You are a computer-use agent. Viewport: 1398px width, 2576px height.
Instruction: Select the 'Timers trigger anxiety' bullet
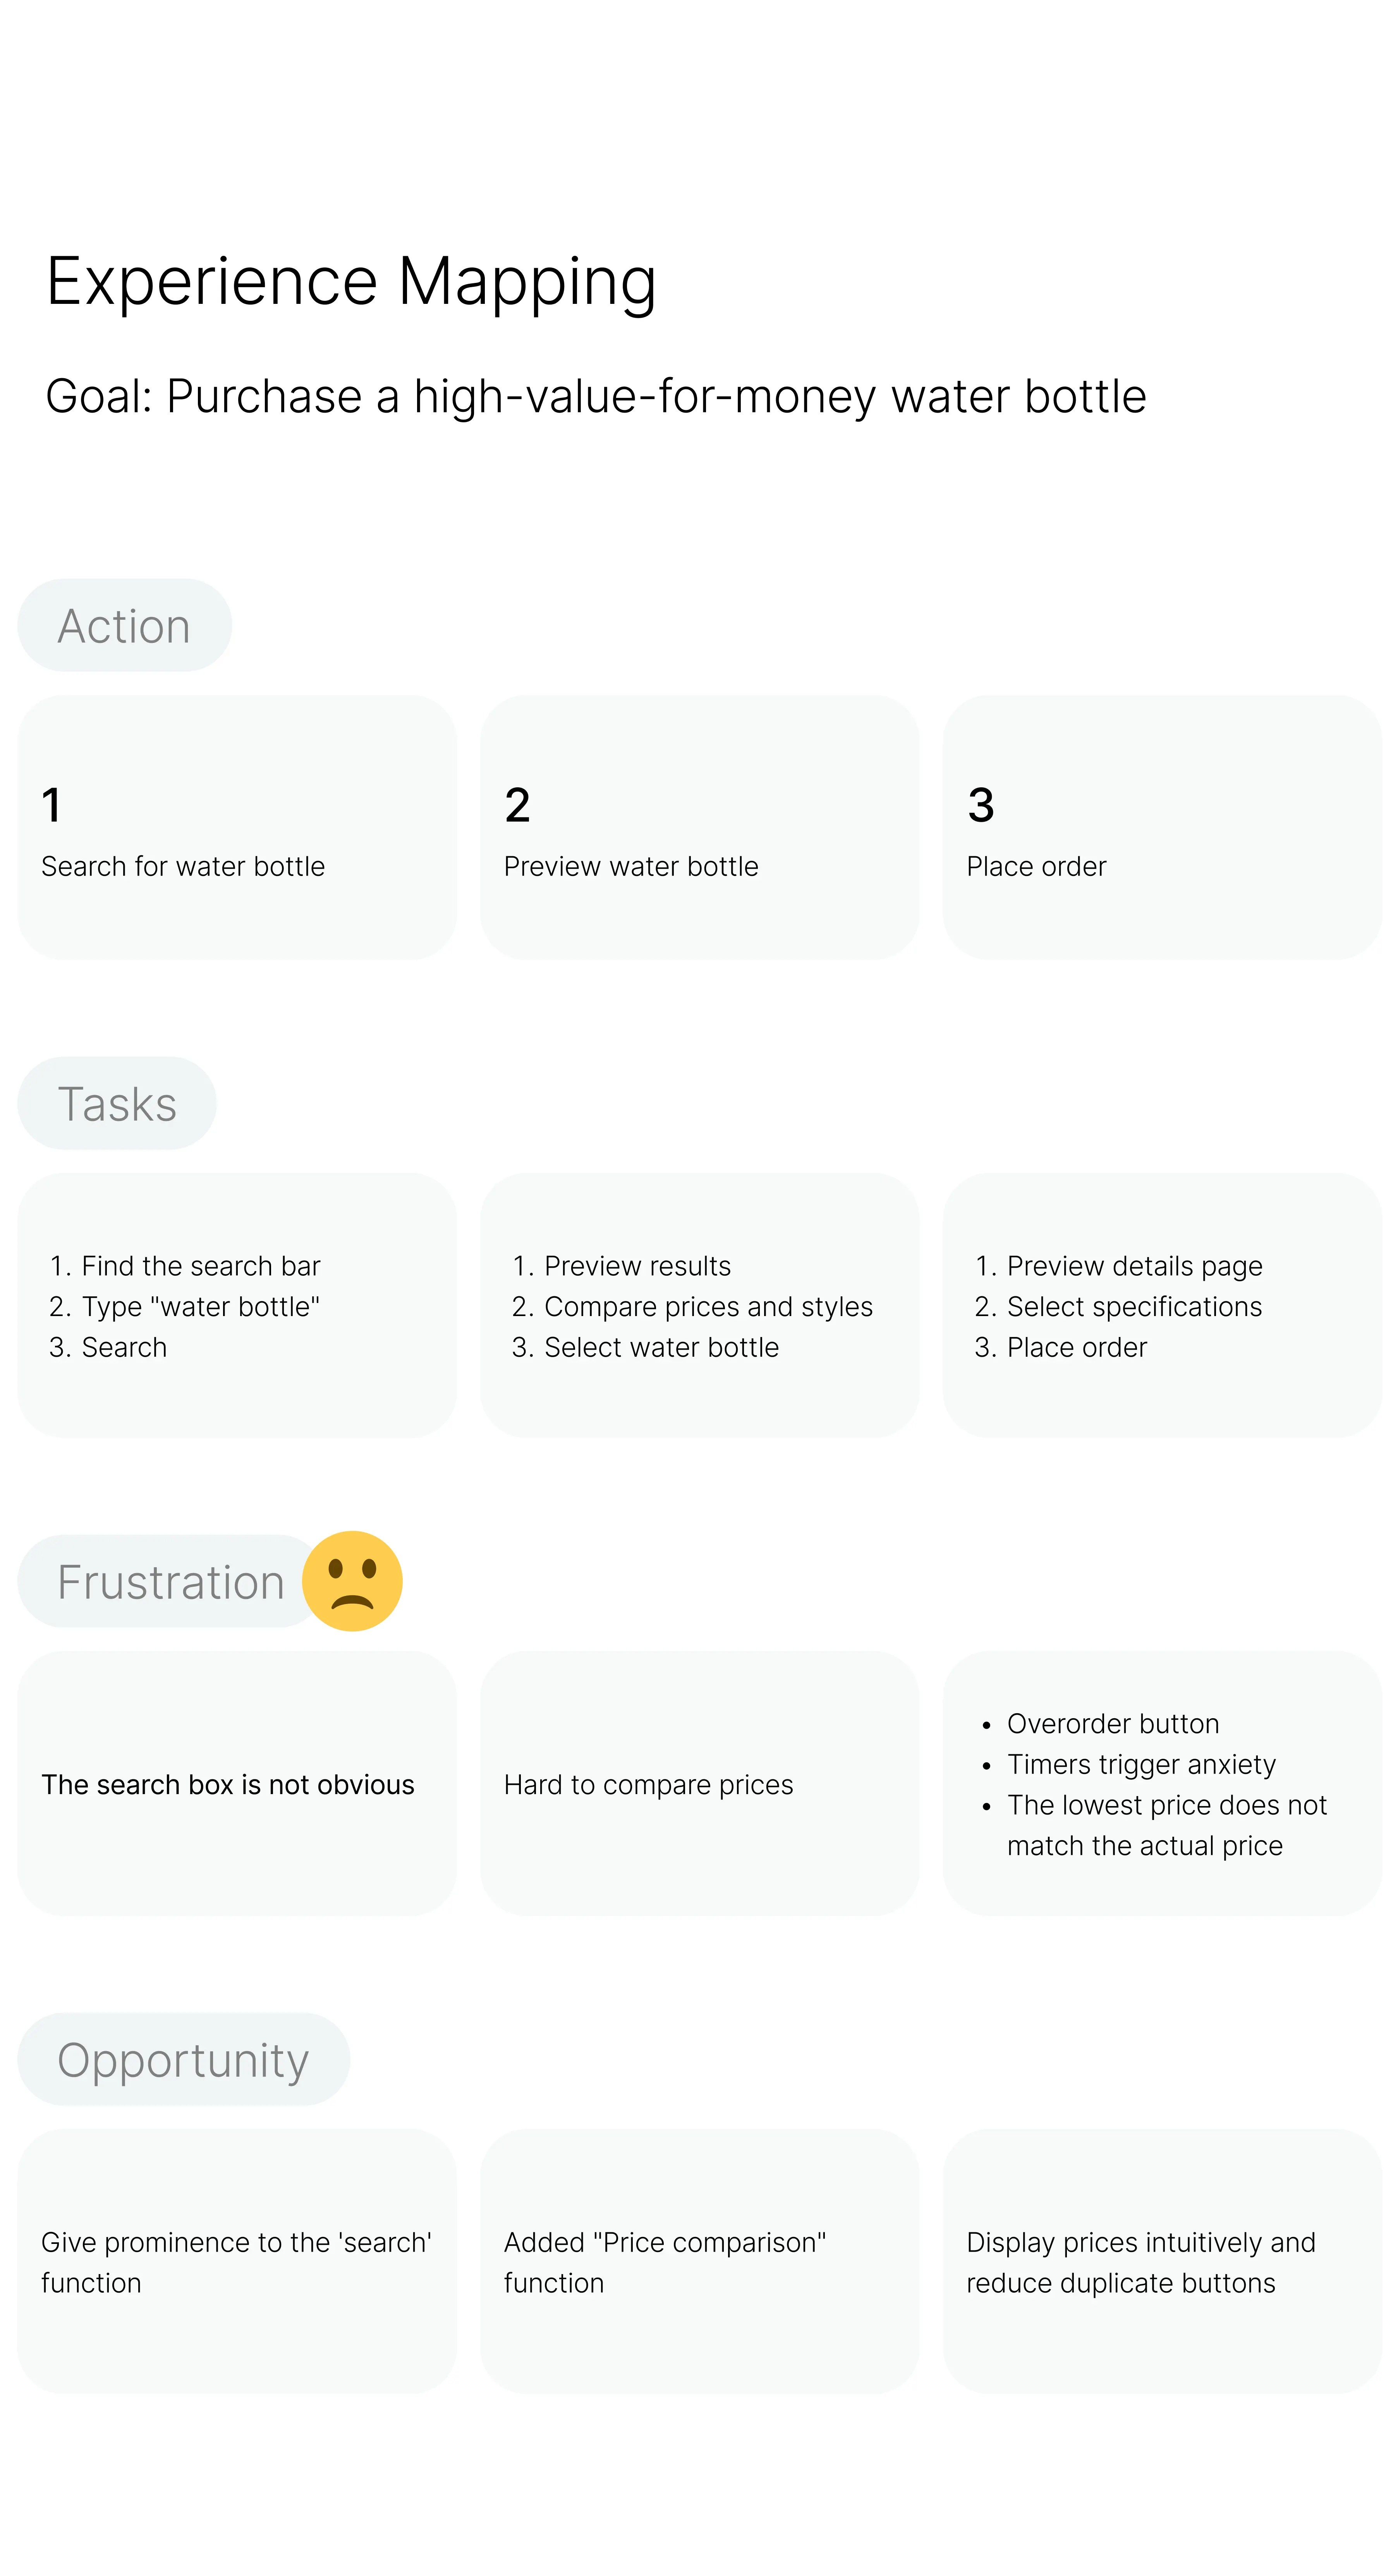click(x=1141, y=1765)
